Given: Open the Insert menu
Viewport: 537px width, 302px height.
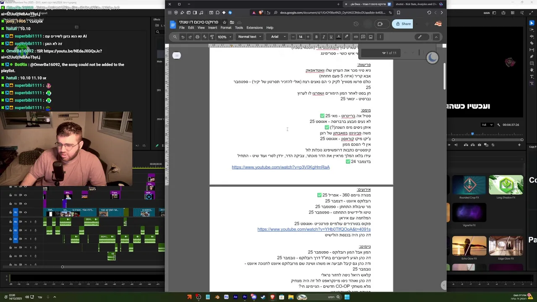Looking at the screenshot, I should click(x=213, y=28).
